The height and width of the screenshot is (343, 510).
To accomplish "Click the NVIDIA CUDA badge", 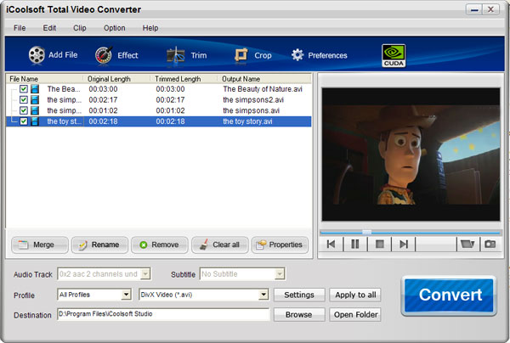I will 394,55.
